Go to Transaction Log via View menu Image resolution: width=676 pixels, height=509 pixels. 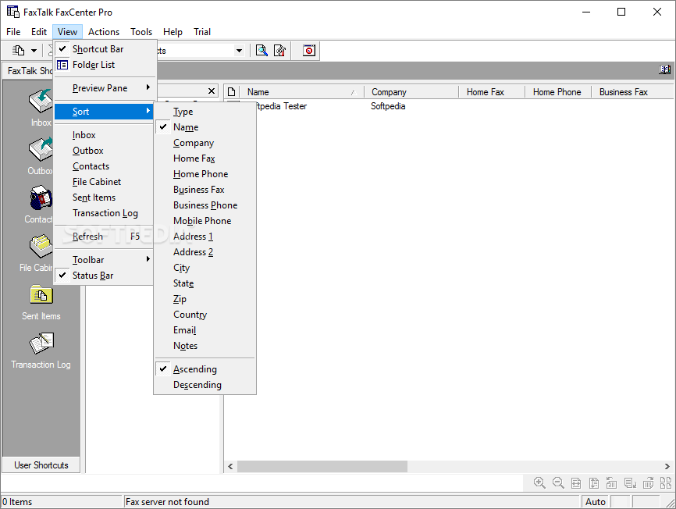(104, 213)
